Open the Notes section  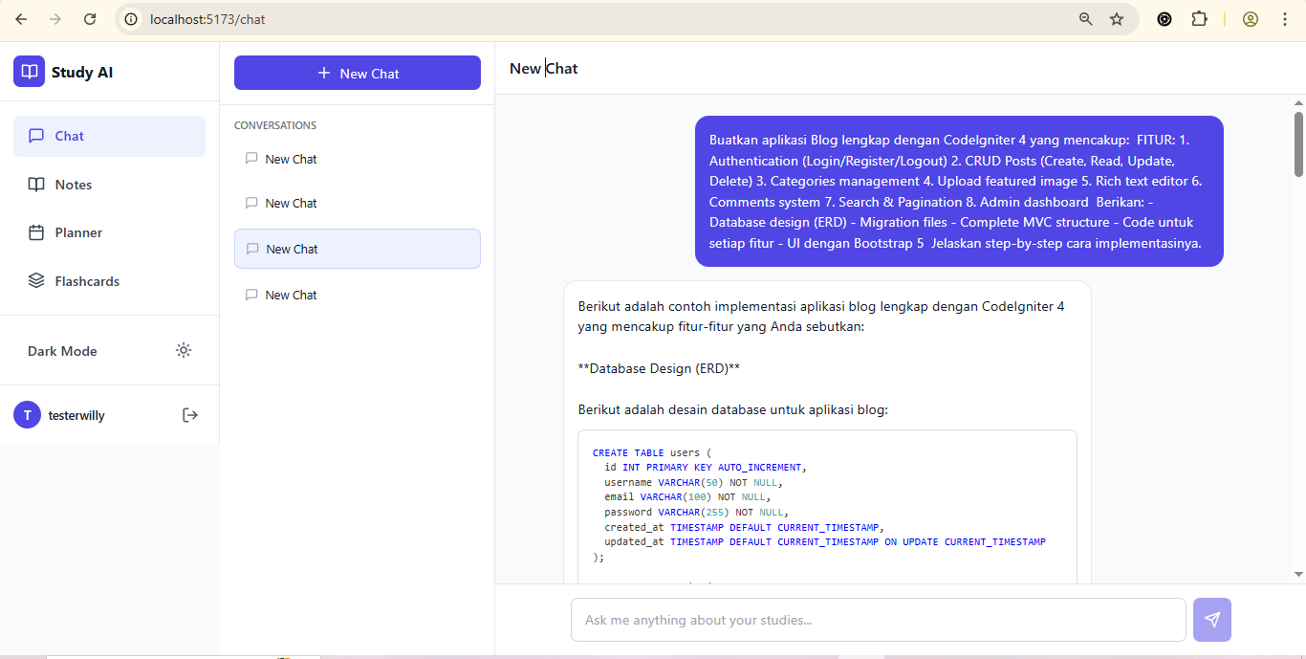click(x=72, y=184)
